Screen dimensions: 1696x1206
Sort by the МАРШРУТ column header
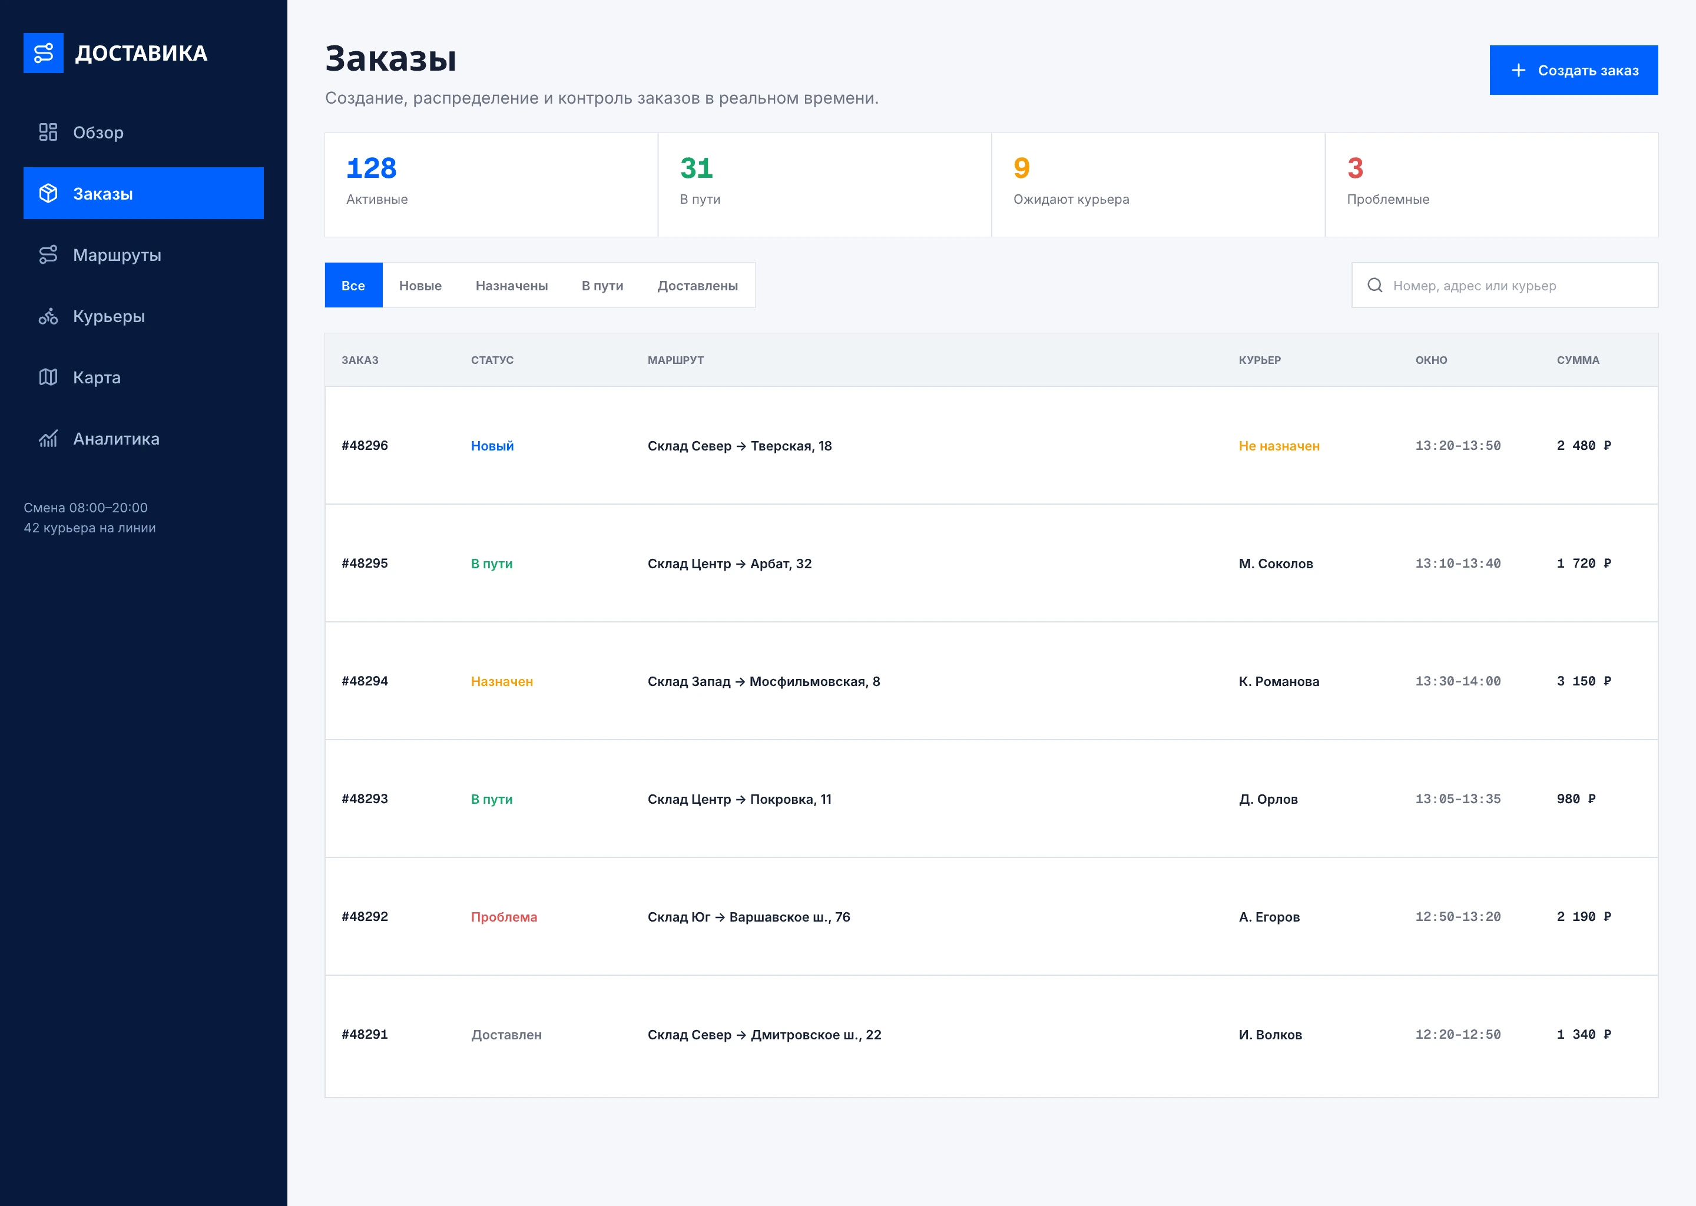point(675,360)
